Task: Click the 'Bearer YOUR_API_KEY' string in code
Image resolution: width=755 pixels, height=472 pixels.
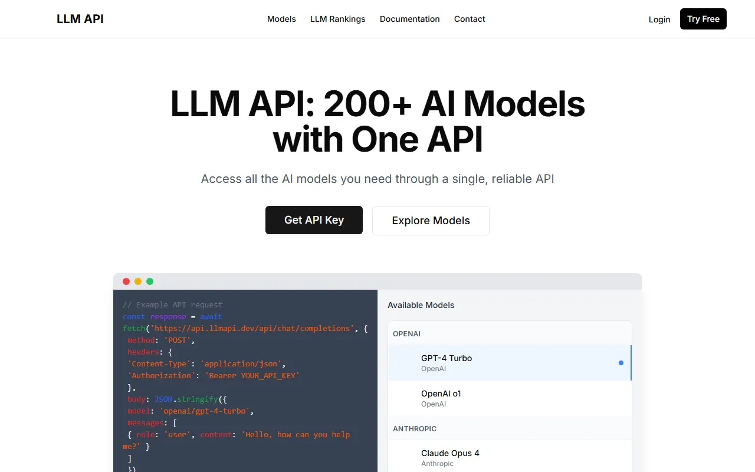Action: tap(252, 376)
